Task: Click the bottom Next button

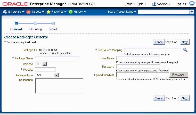Action: tap(185, 98)
